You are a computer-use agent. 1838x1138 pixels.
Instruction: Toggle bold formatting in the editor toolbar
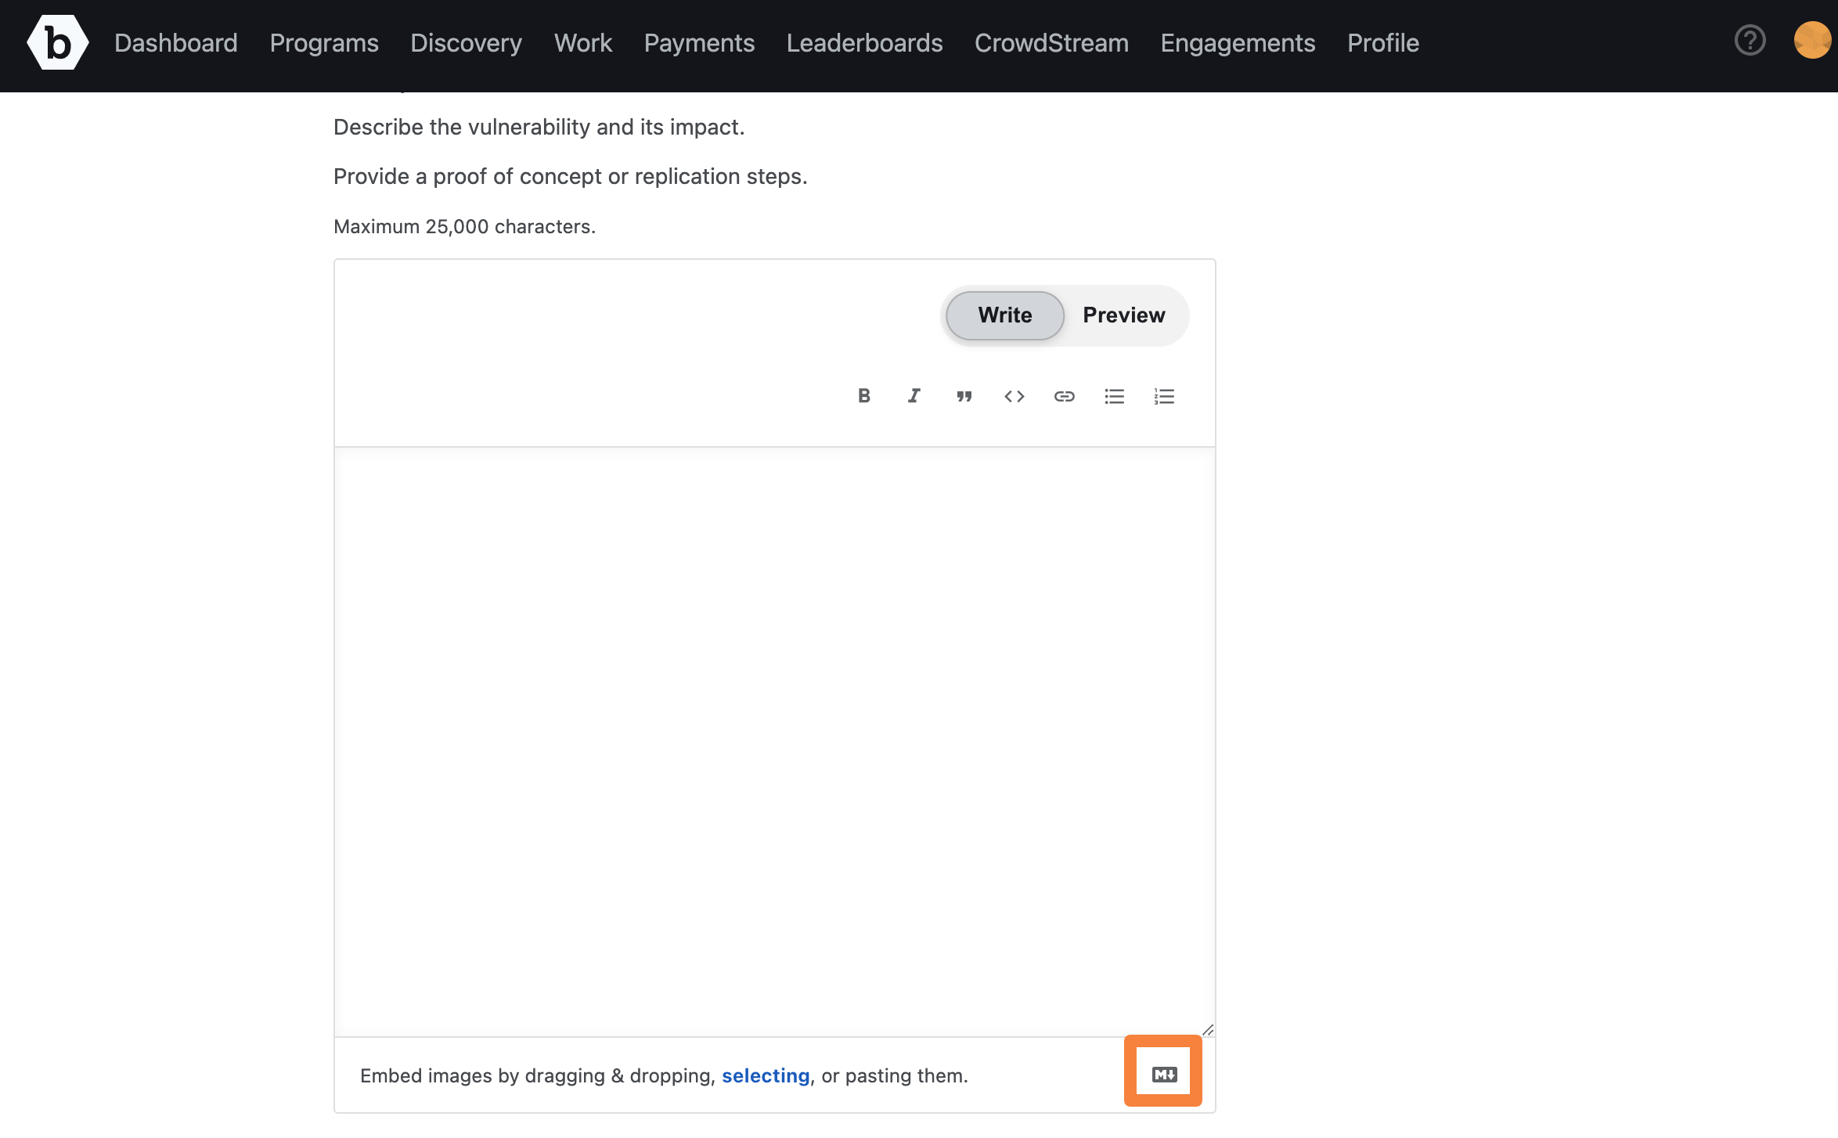tap(863, 396)
